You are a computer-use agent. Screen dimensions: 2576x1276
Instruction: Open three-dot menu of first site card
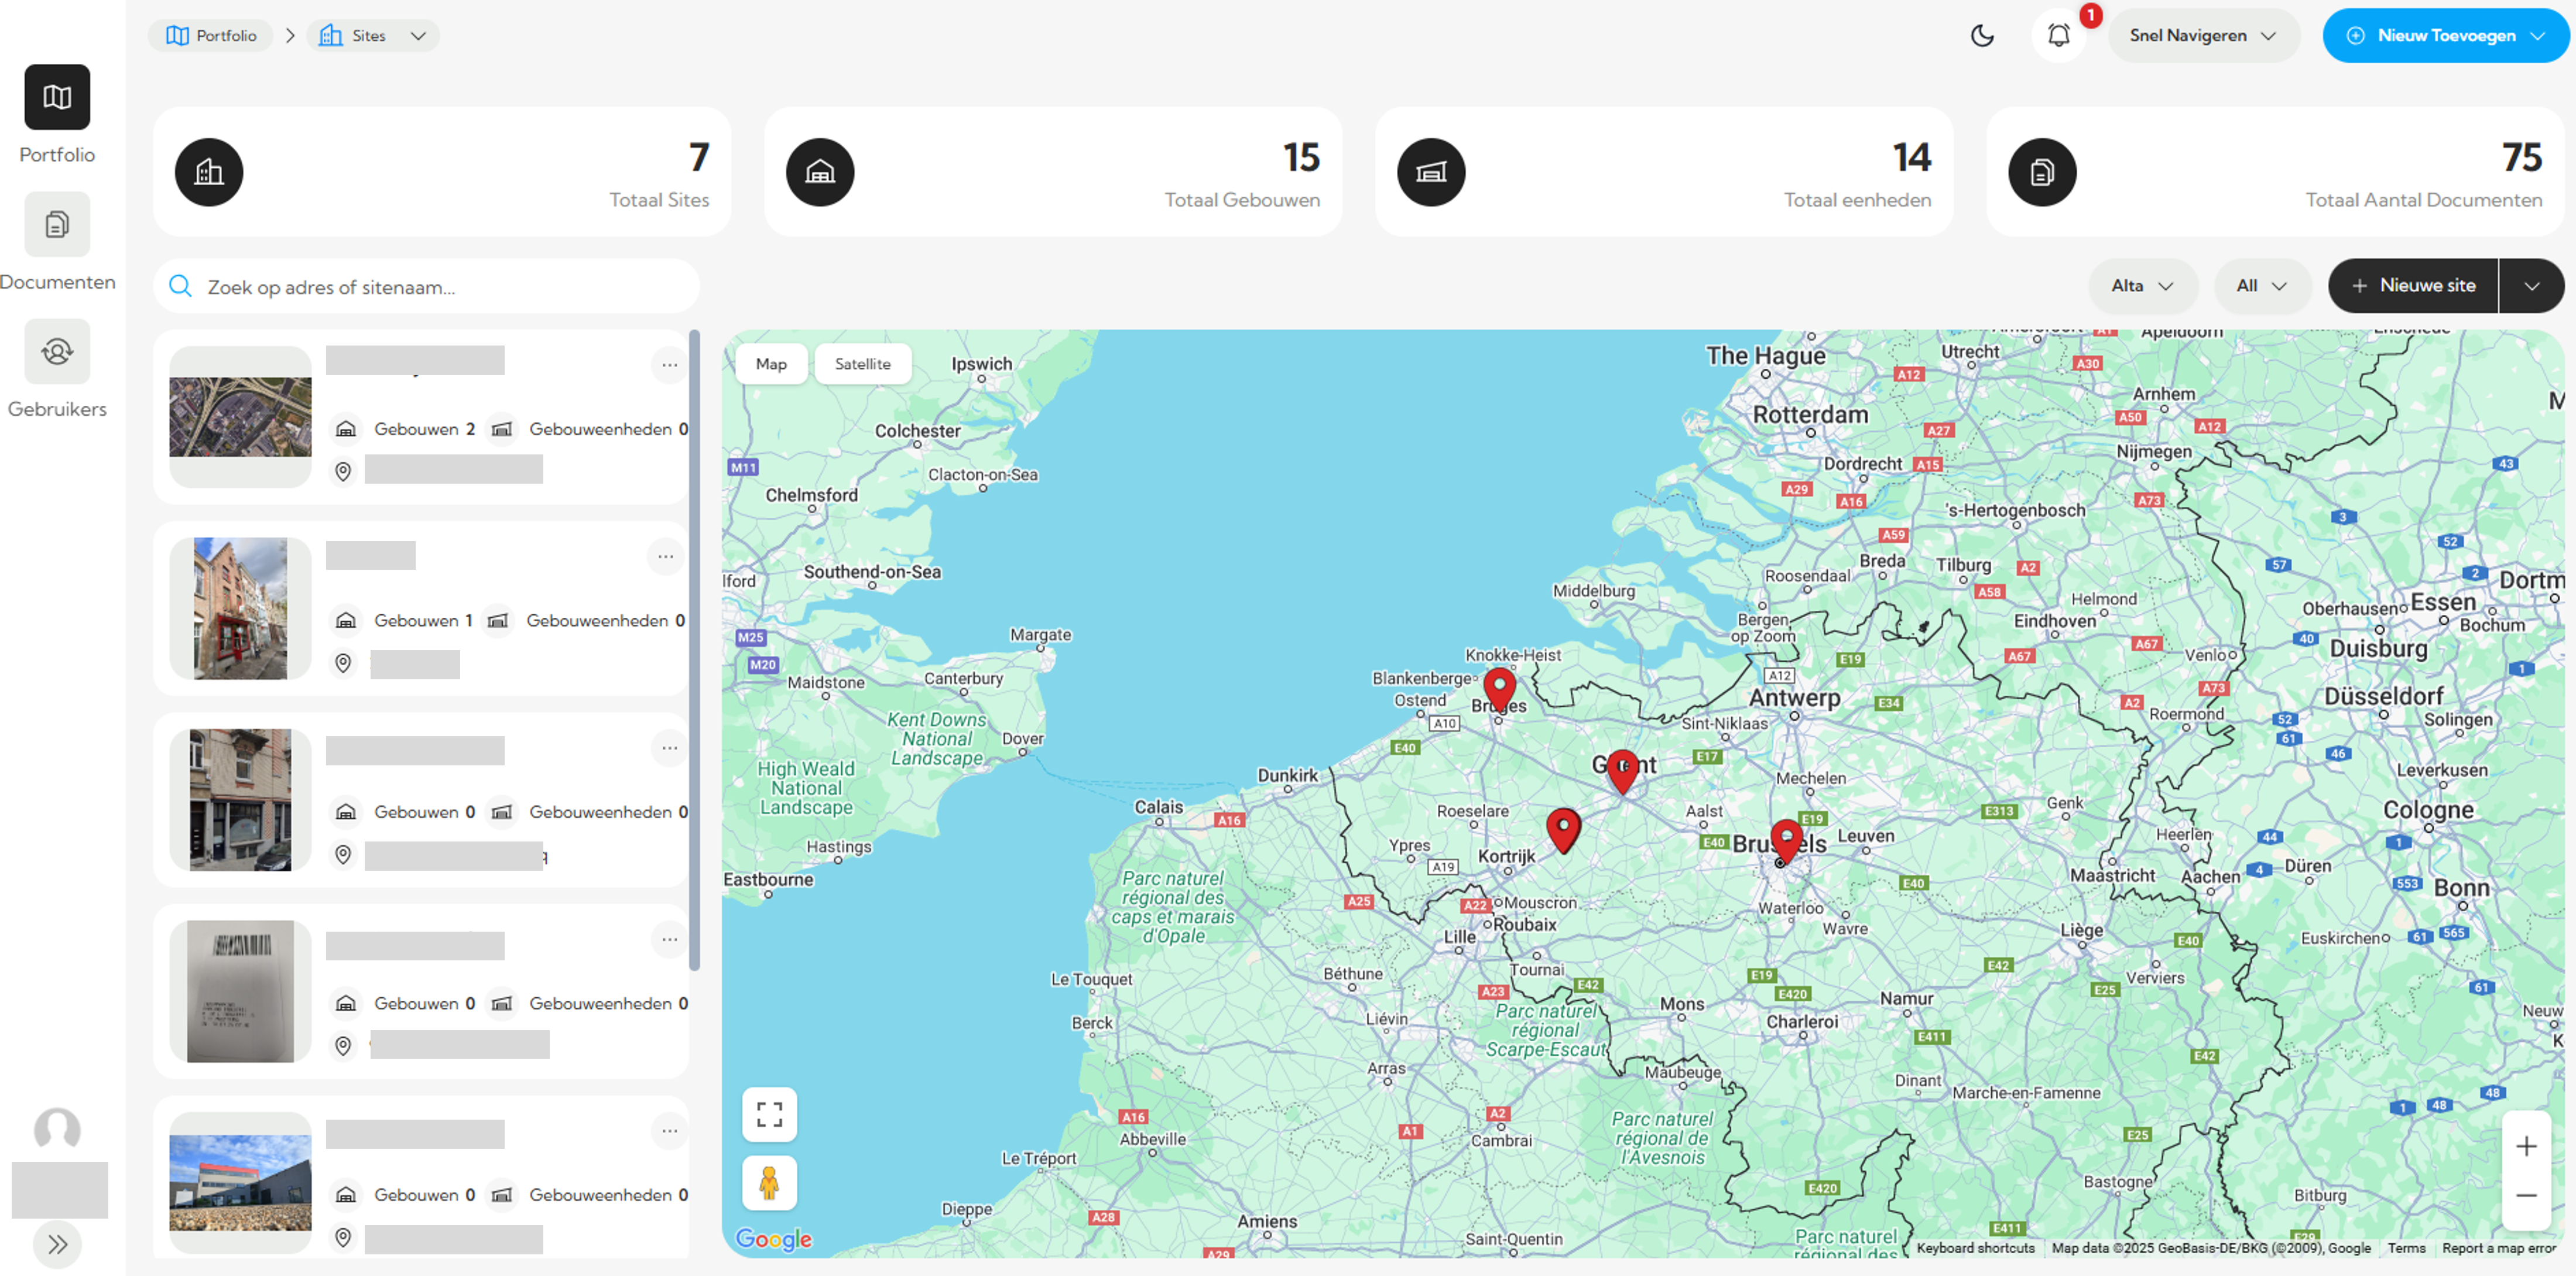click(x=669, y=365)
